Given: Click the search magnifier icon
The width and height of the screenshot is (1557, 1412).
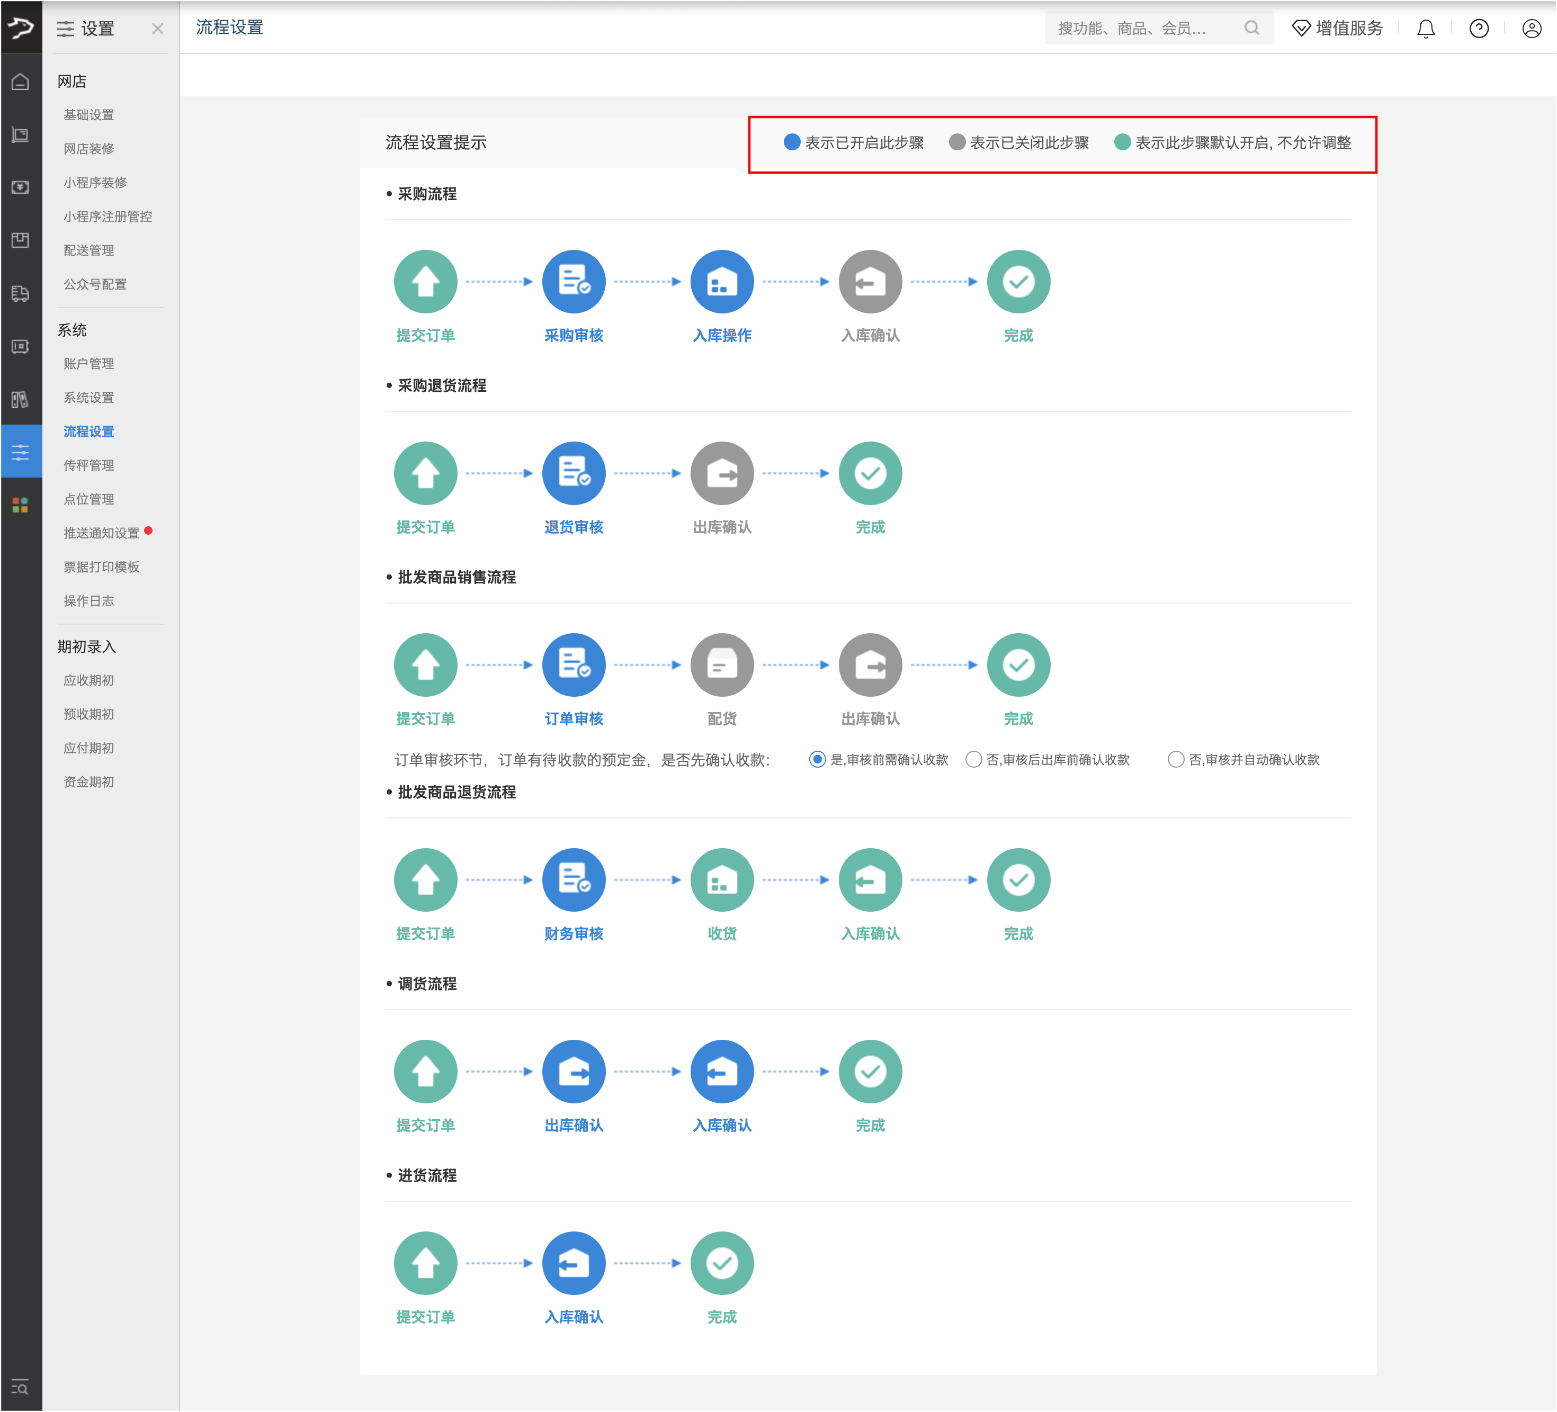Looking at the screenshot, I should (1251, 29).
